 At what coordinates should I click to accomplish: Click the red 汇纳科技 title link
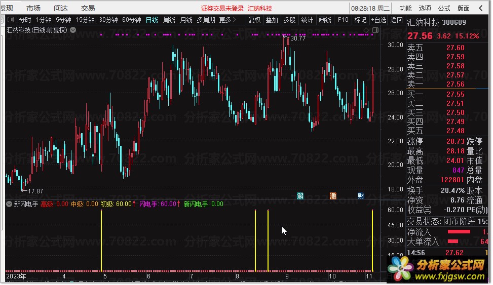(260, 9)
